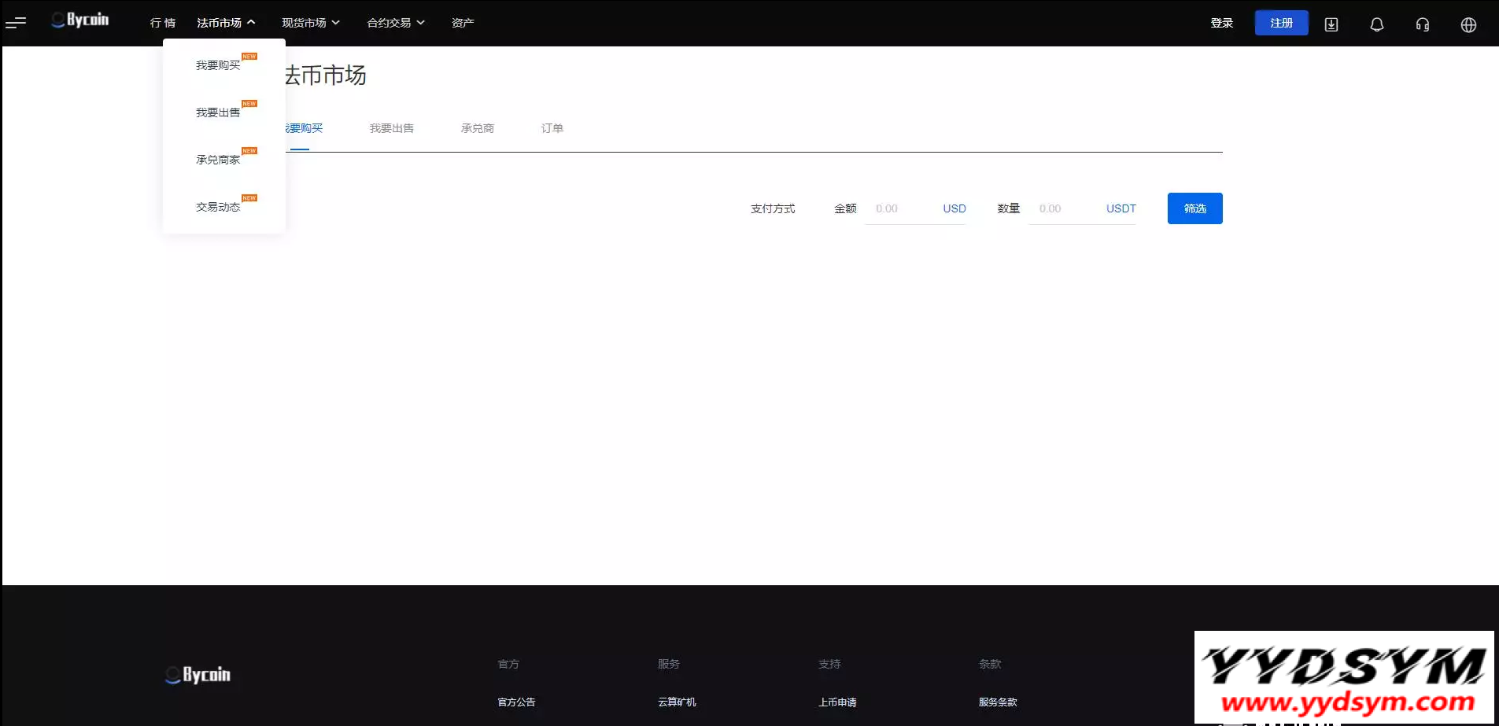Open the language globe icon
Viewport: 1499px width, 726px height.
point(1468,24)
